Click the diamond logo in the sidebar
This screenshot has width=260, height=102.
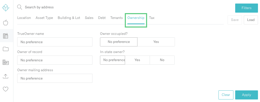coord(6,8)
